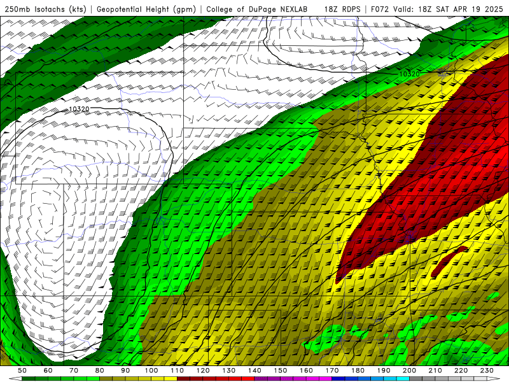
Task: Pick the dark blue swatch just right of 170
Action: tap(338, 379)
